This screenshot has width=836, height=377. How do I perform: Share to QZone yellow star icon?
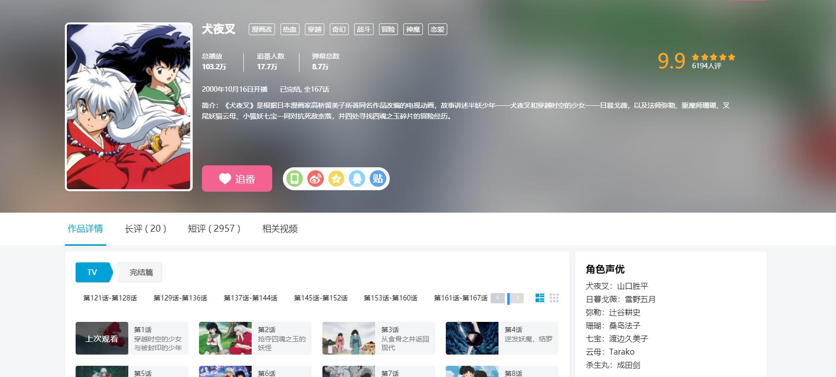336,179
